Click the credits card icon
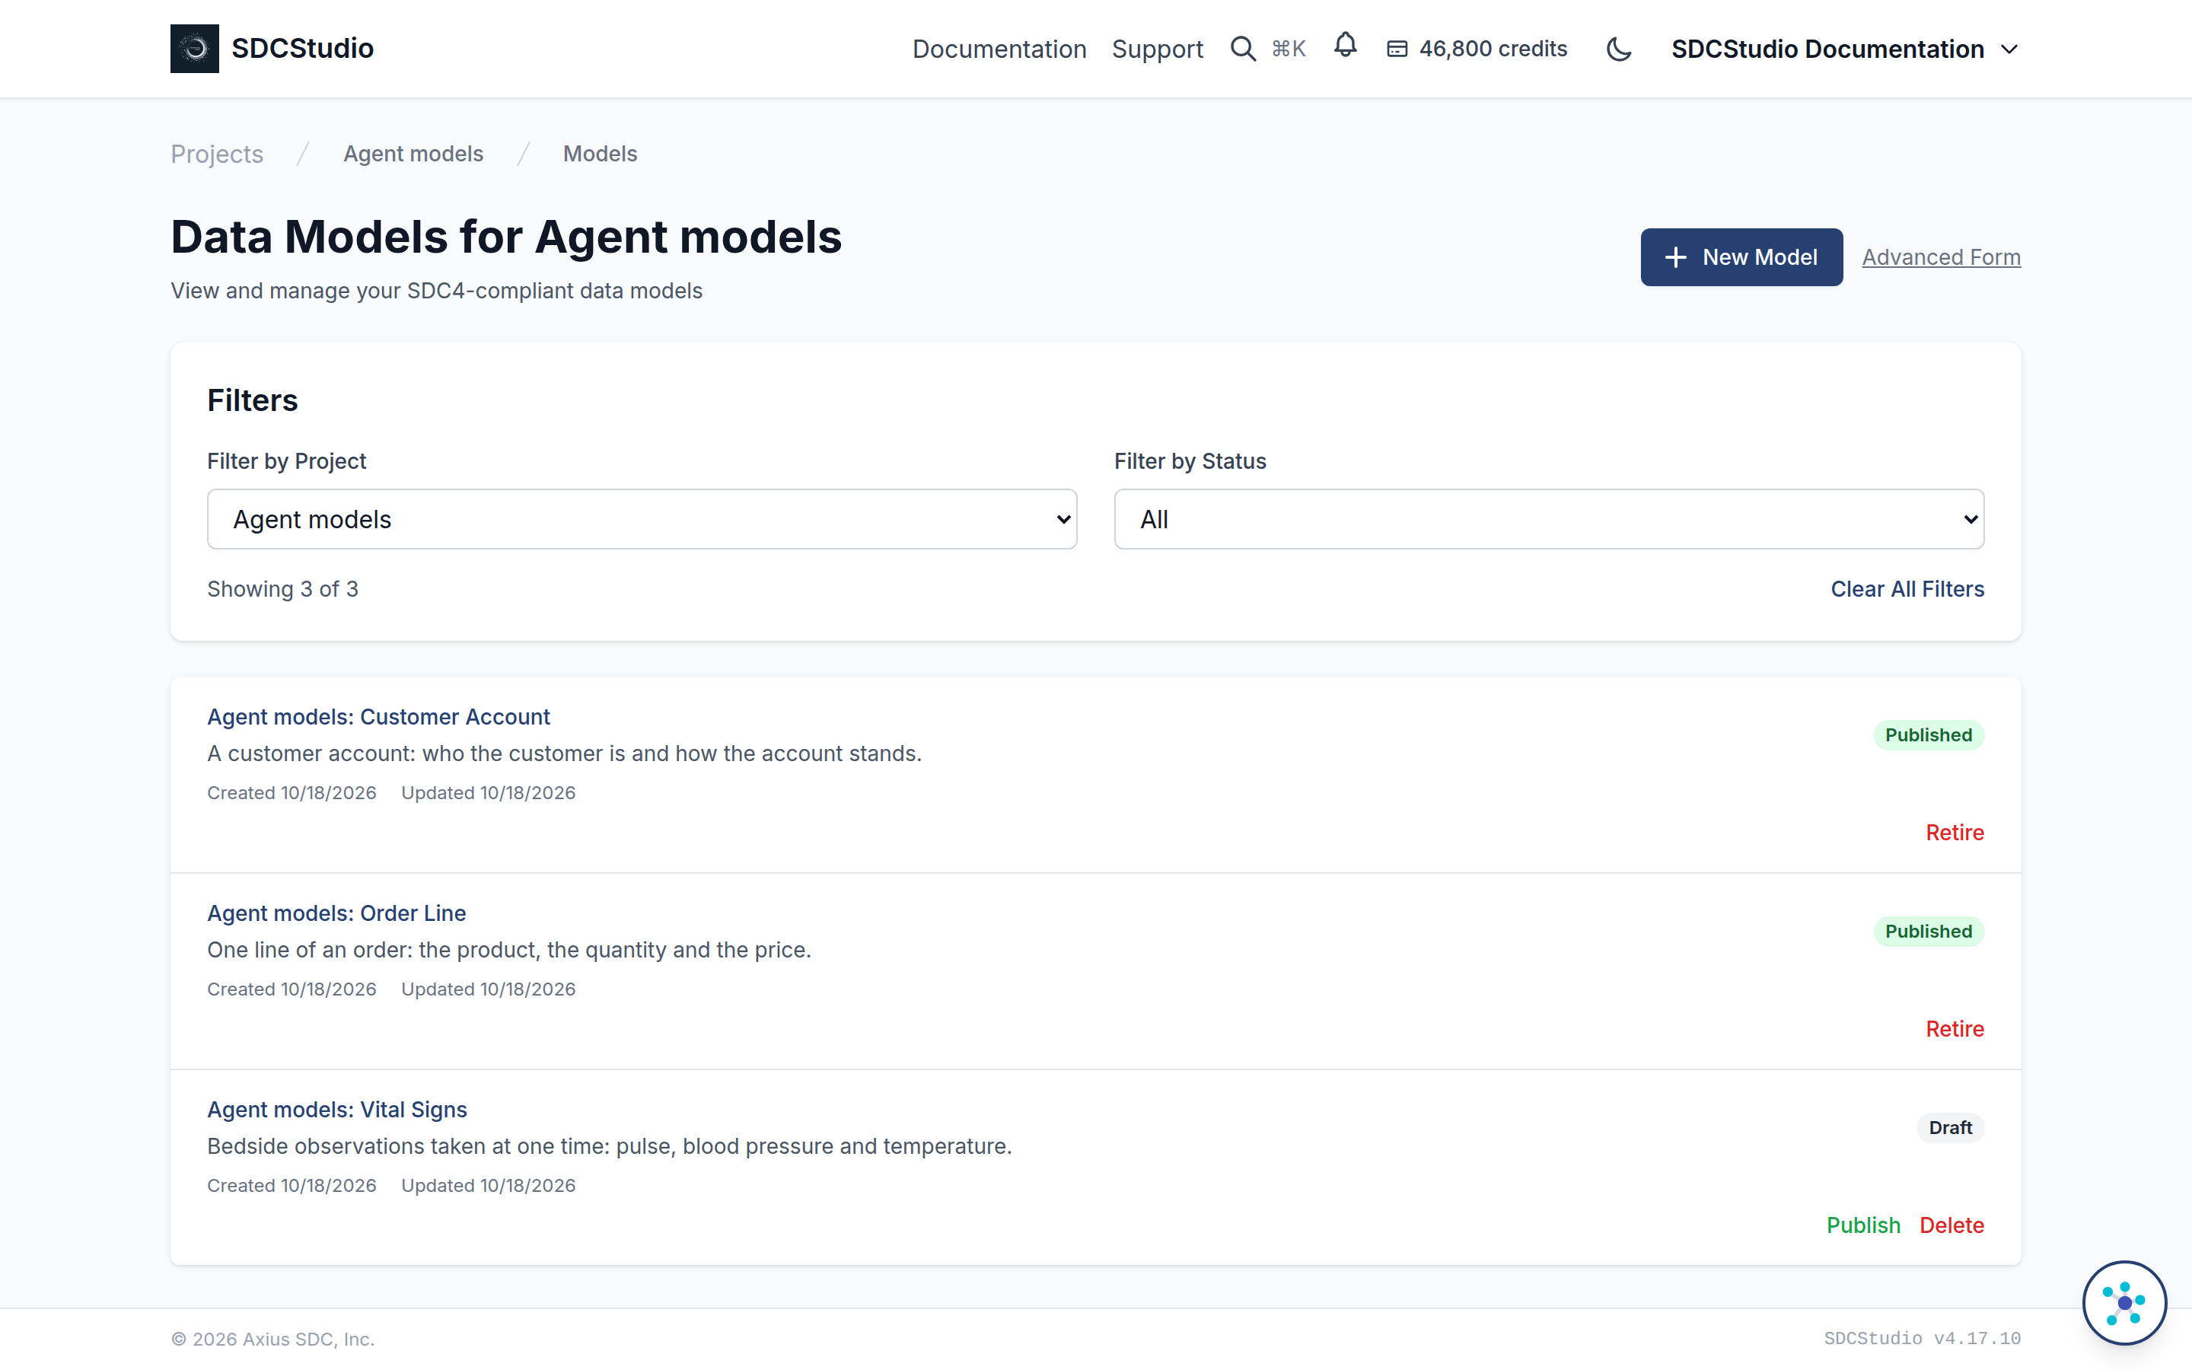Screen dimensions: 2192x1370 pos(1397,49)
